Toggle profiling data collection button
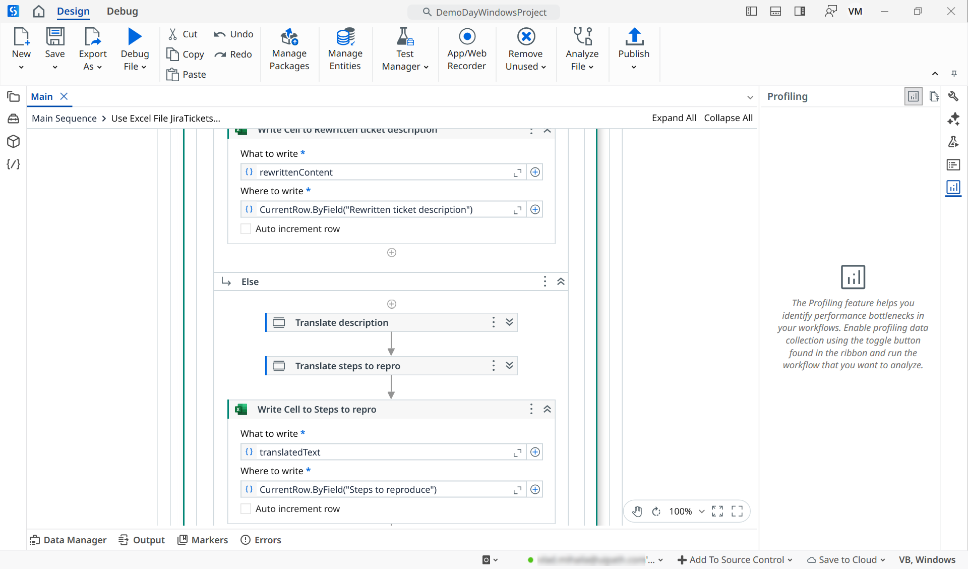 [x=913, y=96]
